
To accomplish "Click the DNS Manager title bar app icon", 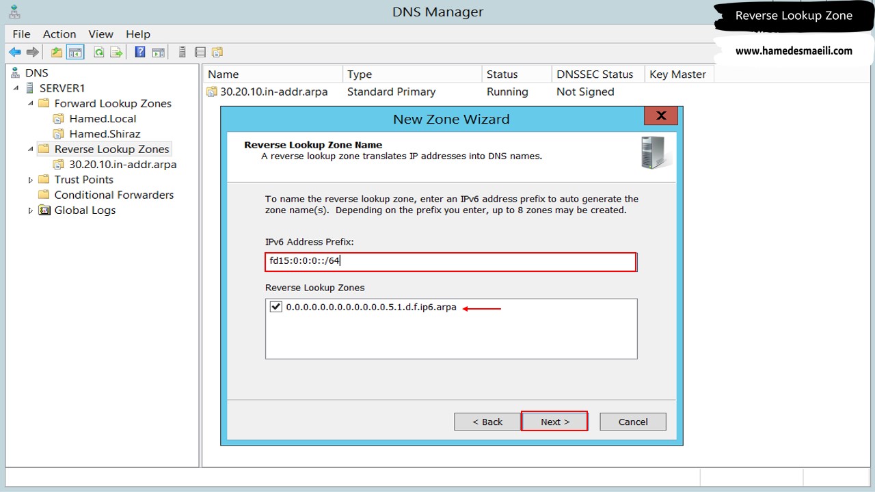I will coord(15,12).
